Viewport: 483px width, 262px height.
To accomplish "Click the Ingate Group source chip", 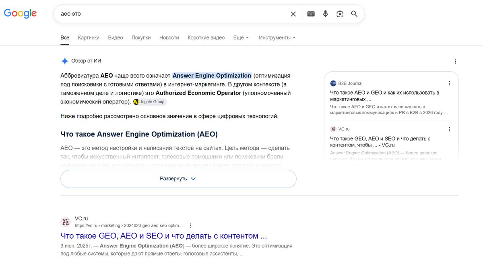I will [149, 102].
